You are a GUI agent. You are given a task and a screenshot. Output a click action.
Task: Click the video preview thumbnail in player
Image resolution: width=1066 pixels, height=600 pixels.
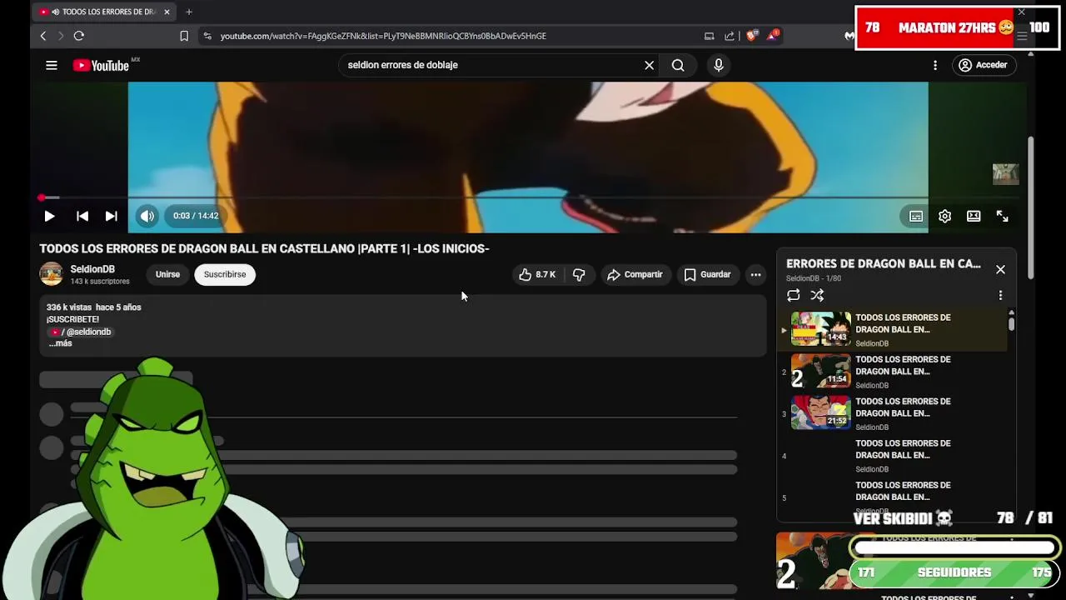(x=1005, y=173)
